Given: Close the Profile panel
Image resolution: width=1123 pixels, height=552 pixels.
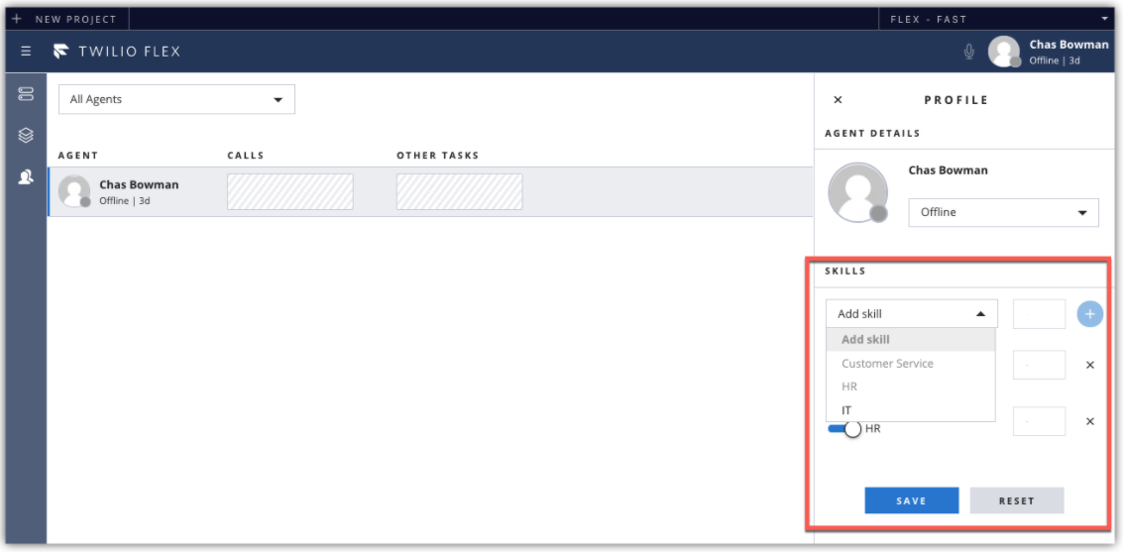Looking at the screenshot, I should tap(838, 100).
